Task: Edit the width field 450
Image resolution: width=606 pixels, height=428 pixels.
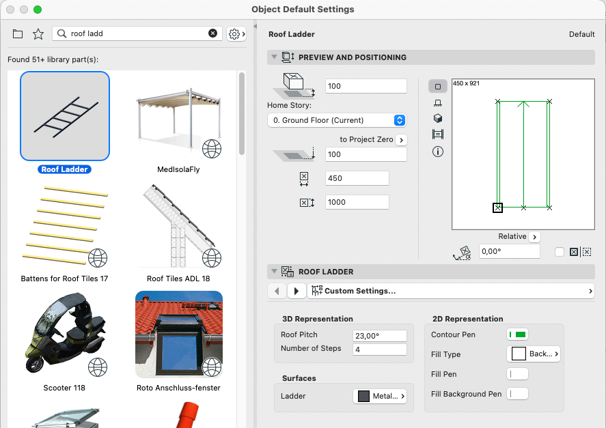Action: tap(357, 178)
